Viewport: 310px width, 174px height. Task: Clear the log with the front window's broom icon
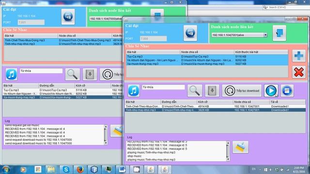click(x=240, y=147)
